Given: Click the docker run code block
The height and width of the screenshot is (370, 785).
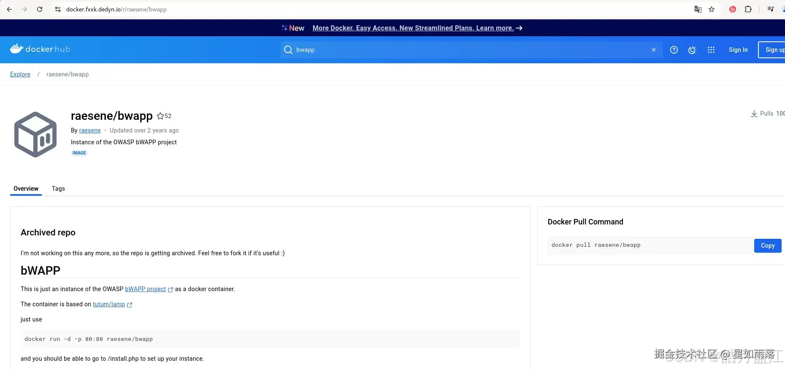Looking at the screenshot, I should (270, 339).
